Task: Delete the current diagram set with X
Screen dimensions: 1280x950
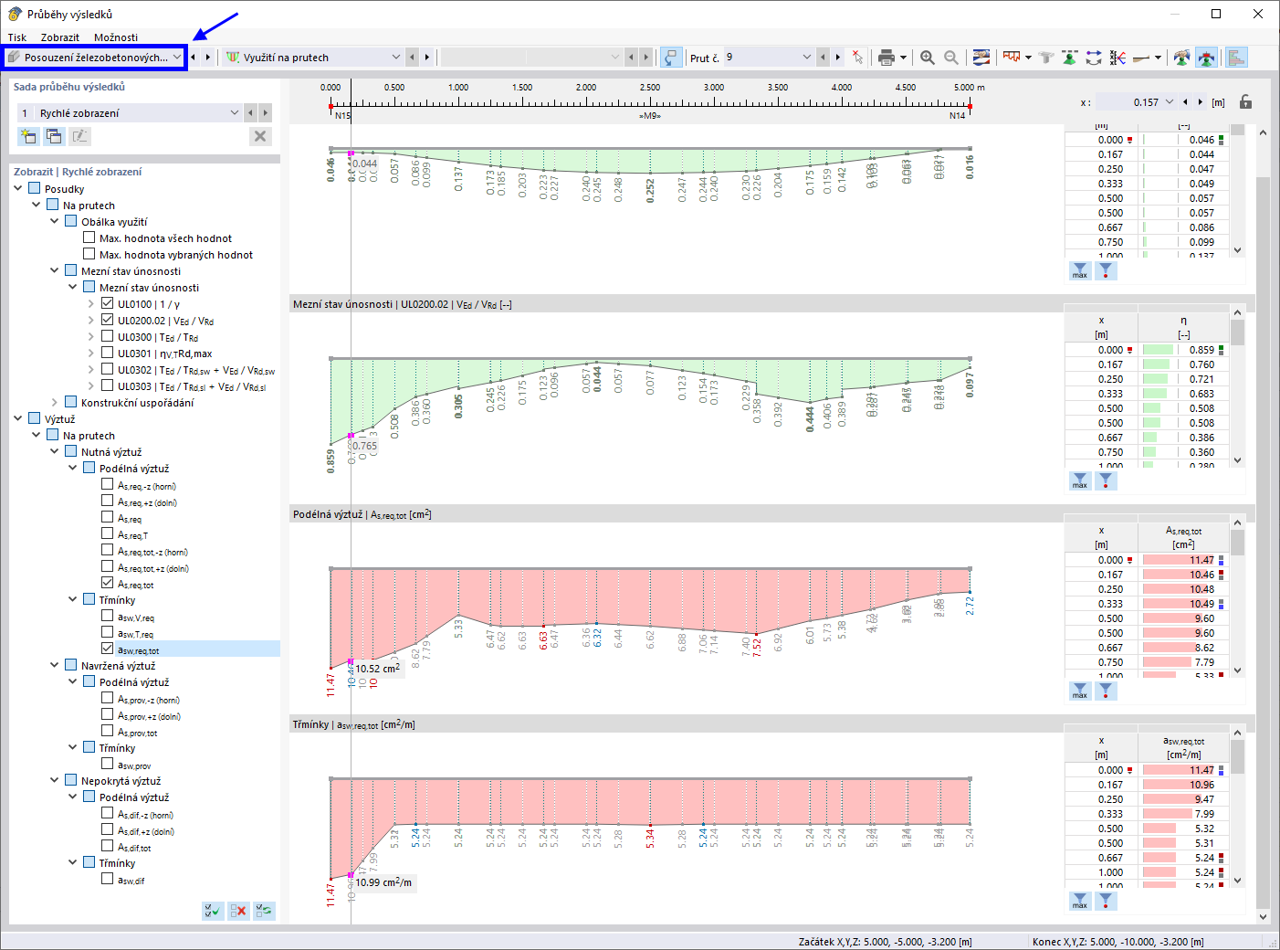Action: tap(260, 136)
